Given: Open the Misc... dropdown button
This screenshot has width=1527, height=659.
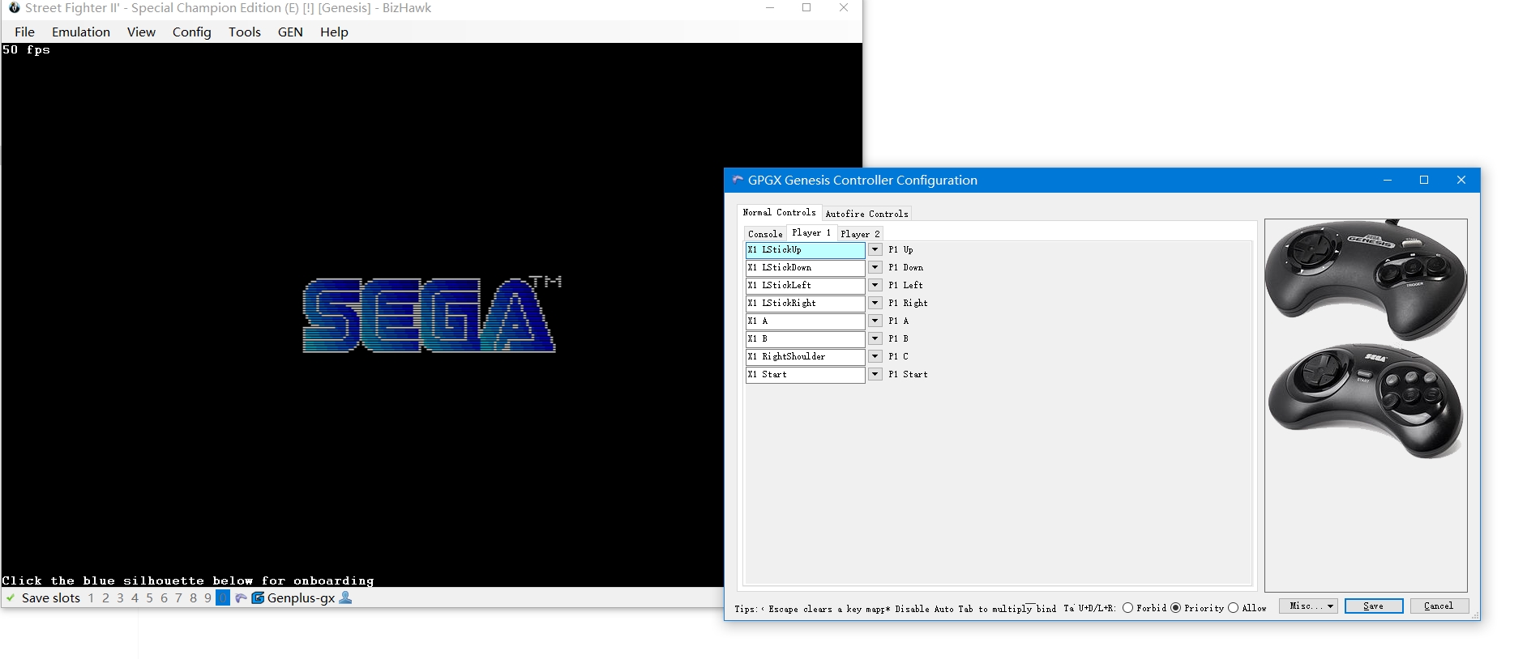Looking at the screenshot, I should point(1308,606).
